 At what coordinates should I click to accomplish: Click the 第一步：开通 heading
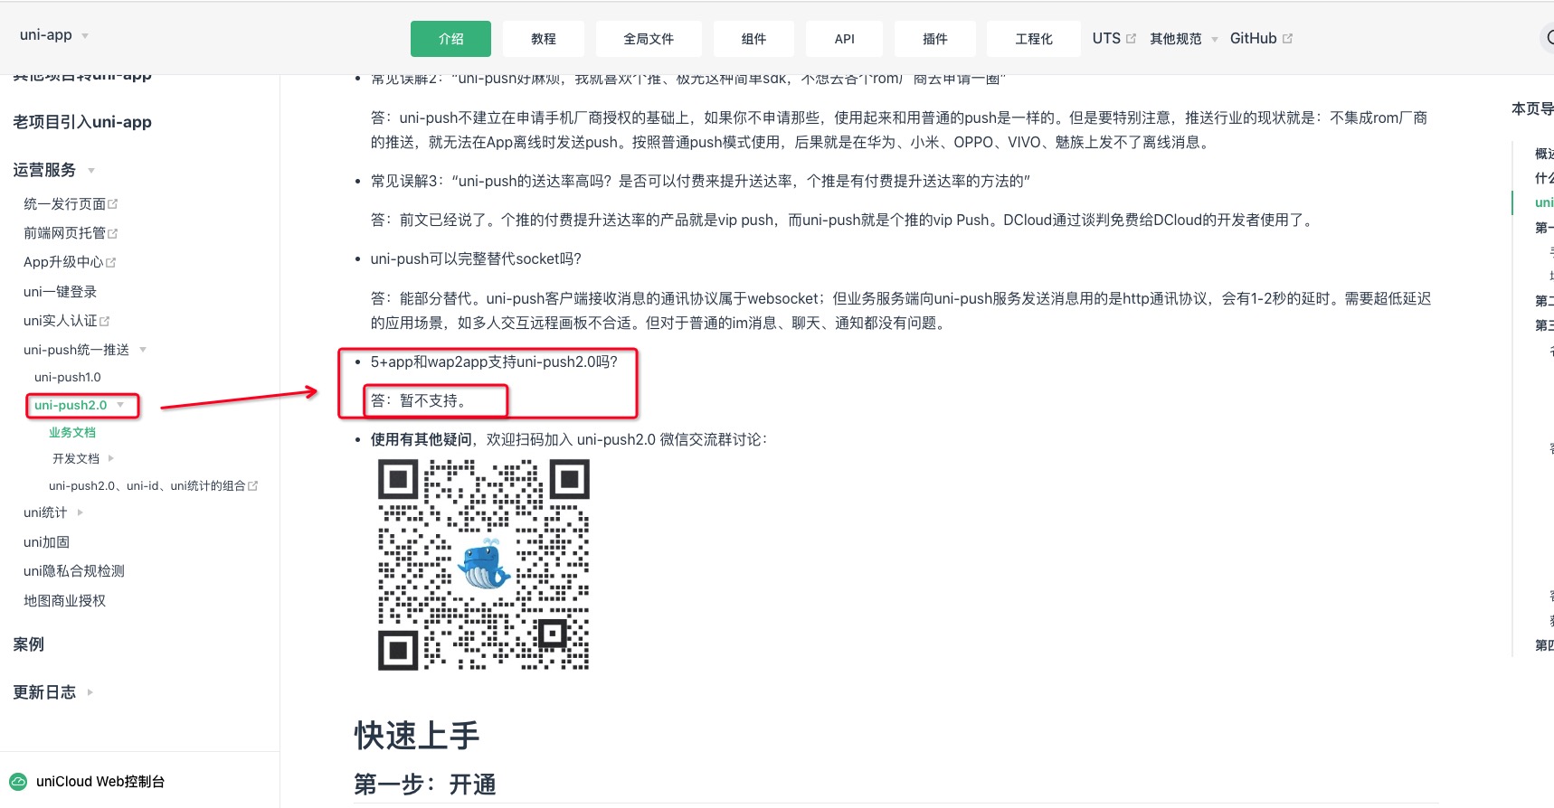[x=425, y=785]
